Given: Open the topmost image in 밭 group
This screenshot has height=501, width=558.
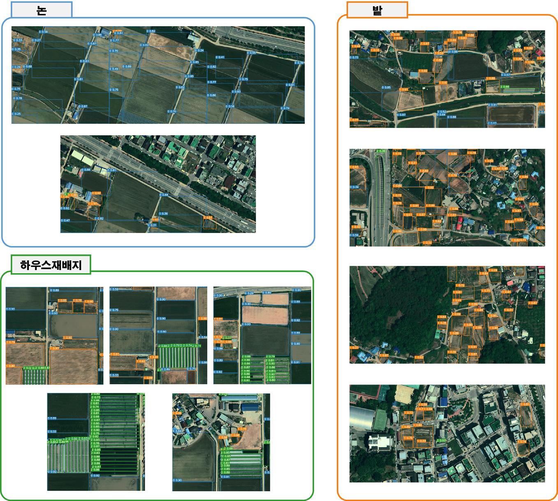Looking at the screenshot, I should pyautogui.click(x=447, y=79).
